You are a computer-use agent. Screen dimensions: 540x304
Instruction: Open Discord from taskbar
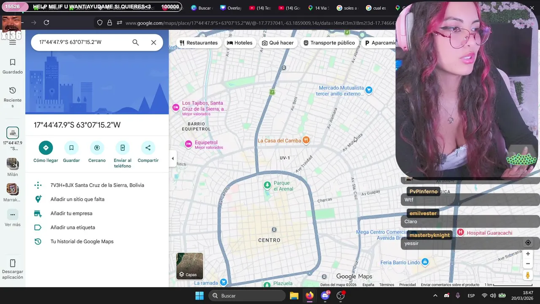click(x=325, y=296)
